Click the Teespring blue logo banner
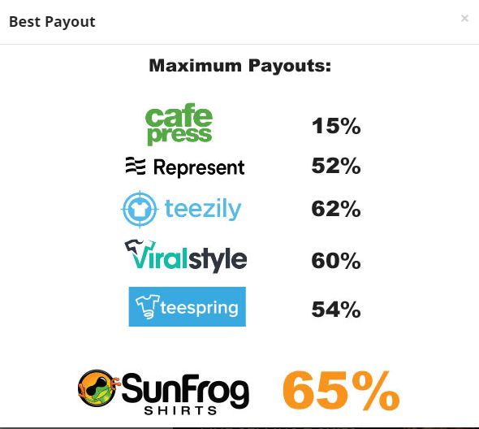This screenshot has height=429, width=479. [x=188, y=306]
